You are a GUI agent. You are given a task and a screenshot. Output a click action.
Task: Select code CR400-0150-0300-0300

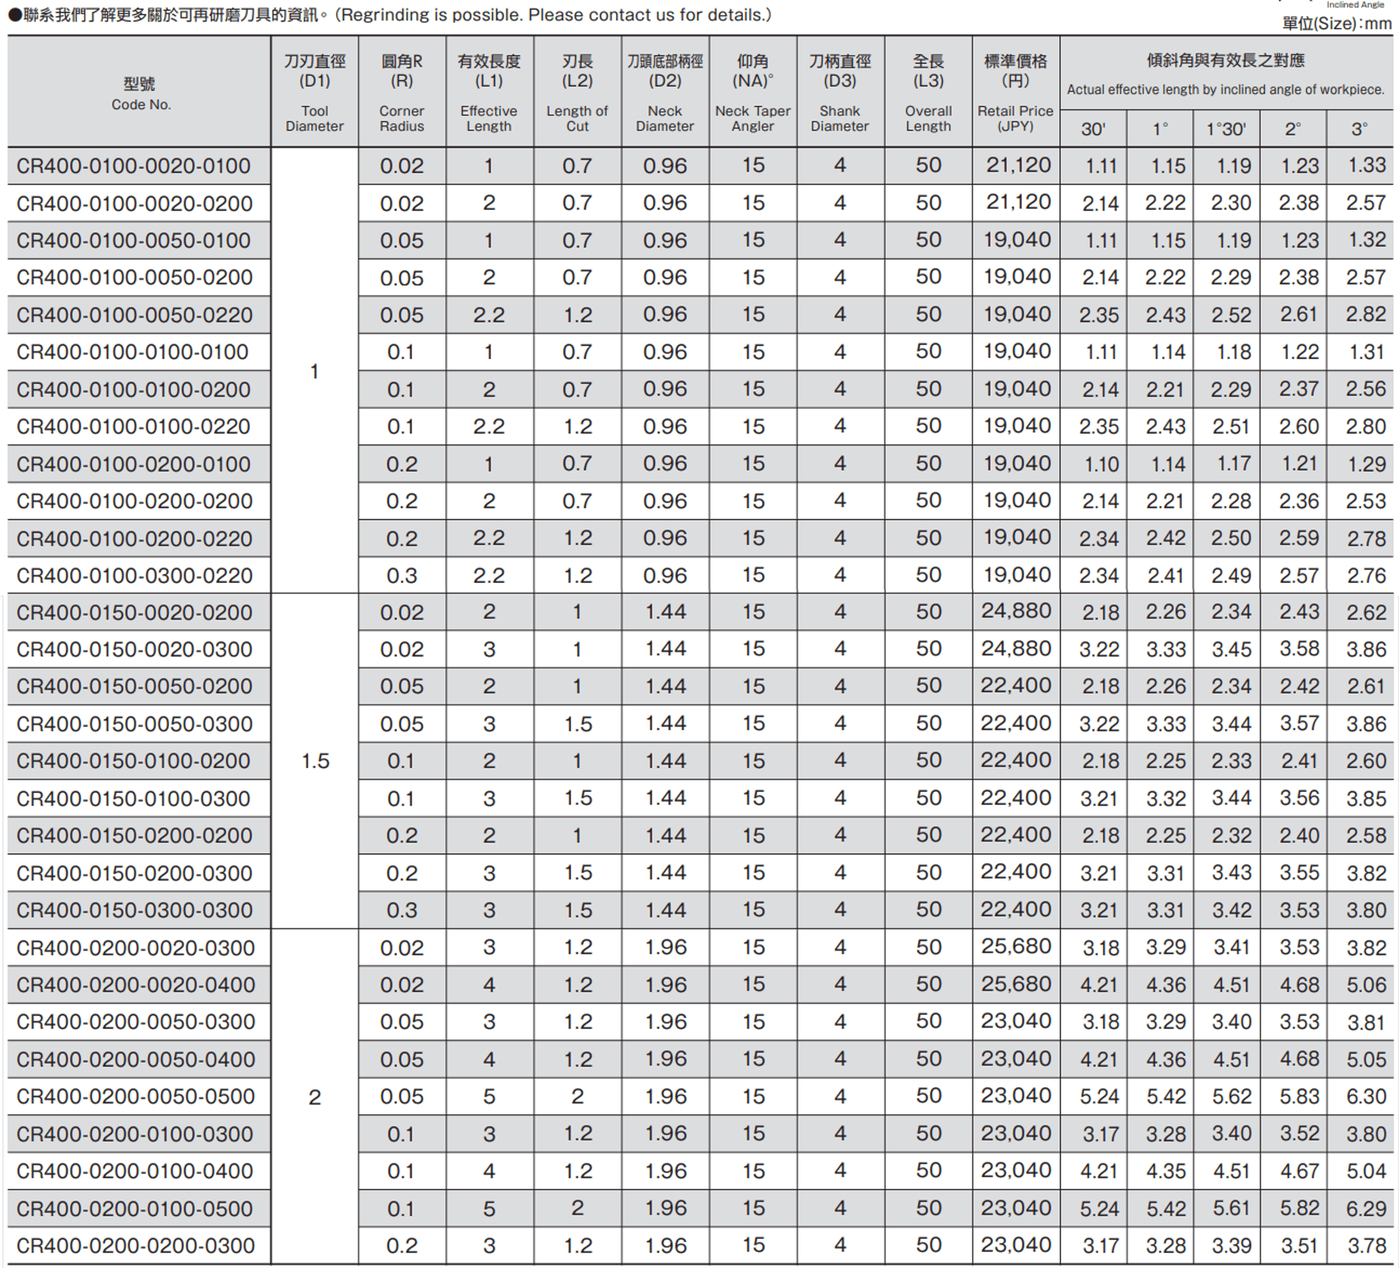click(134, 910)
